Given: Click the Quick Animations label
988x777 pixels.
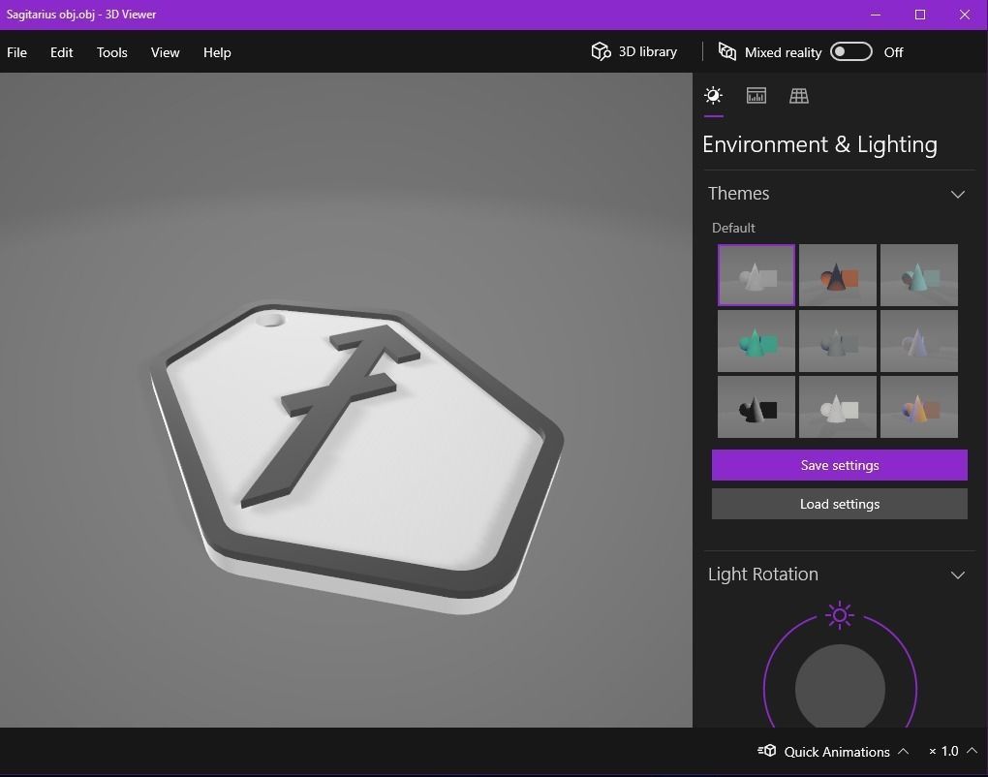Looking at the screenshot, I should pos(837,751).
